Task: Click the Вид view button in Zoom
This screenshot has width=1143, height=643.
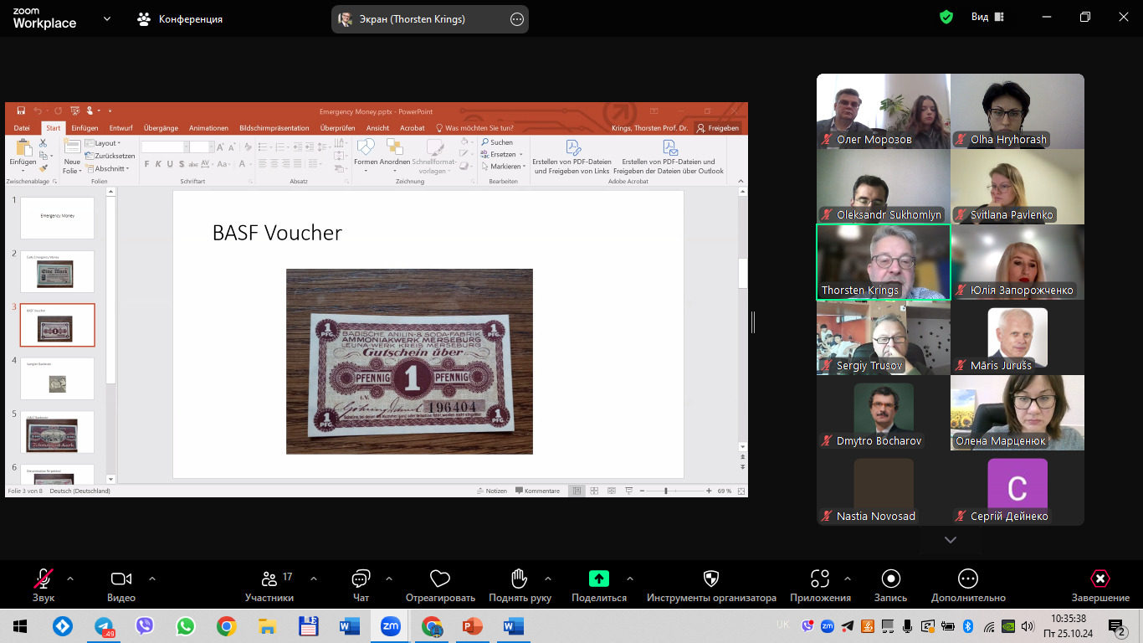Action: tap(987, 17)
